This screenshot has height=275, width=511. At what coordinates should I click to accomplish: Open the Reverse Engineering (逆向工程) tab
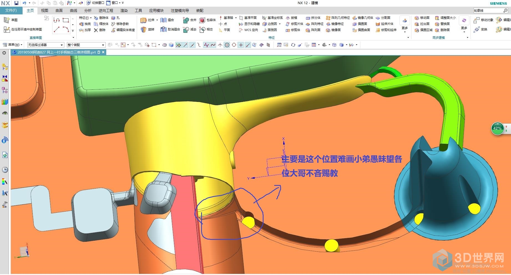point(106,11)
